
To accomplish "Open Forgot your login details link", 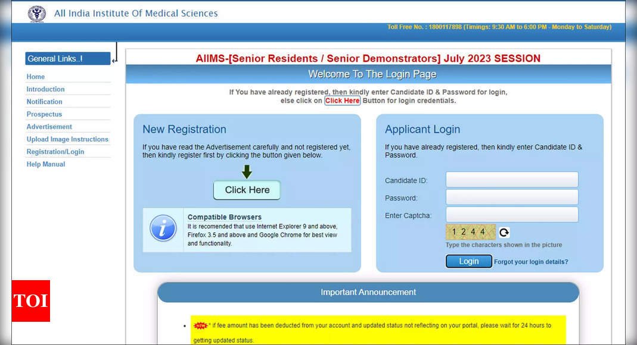I will coord(531,262).
